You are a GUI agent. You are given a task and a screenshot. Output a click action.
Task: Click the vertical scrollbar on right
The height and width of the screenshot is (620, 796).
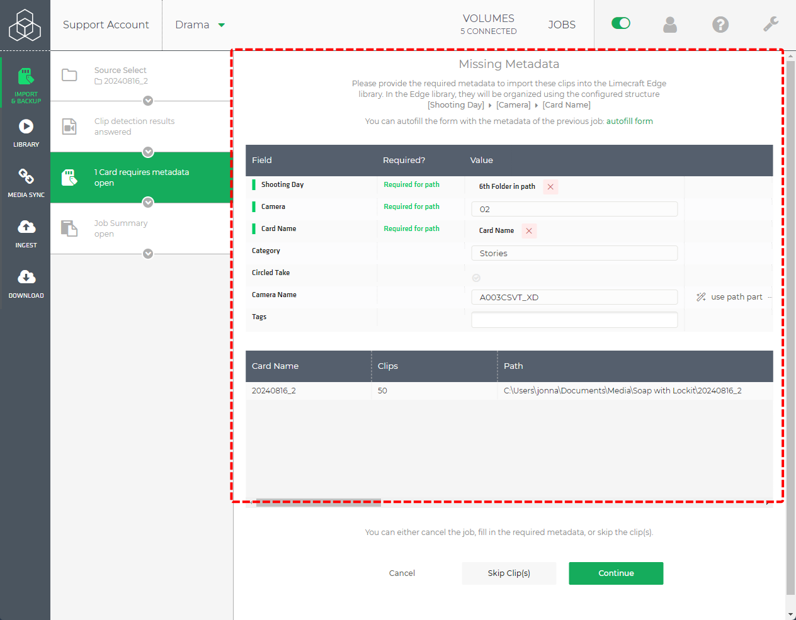tap(790, 327)
